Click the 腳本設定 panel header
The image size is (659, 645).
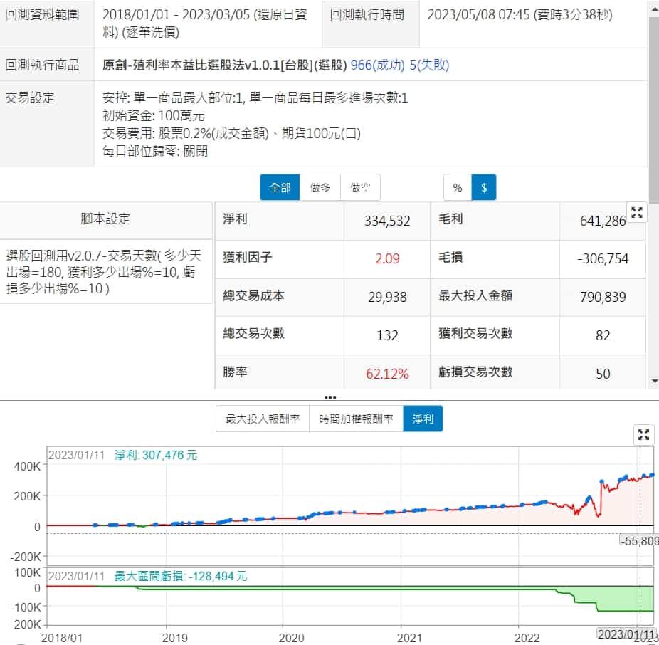[x=105, y=219]
